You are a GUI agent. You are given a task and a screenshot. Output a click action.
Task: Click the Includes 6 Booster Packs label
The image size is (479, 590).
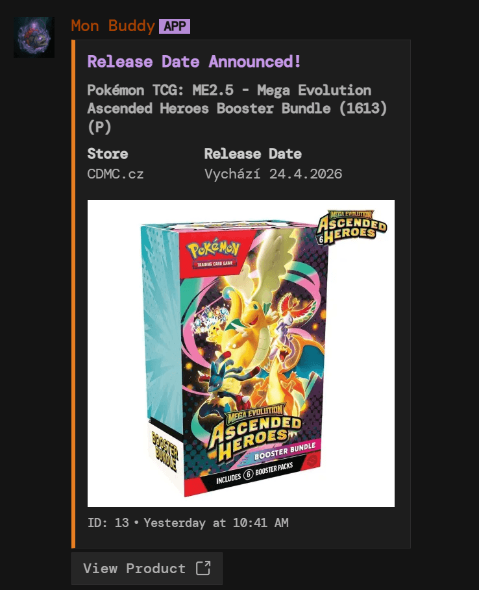coord(254,473)
